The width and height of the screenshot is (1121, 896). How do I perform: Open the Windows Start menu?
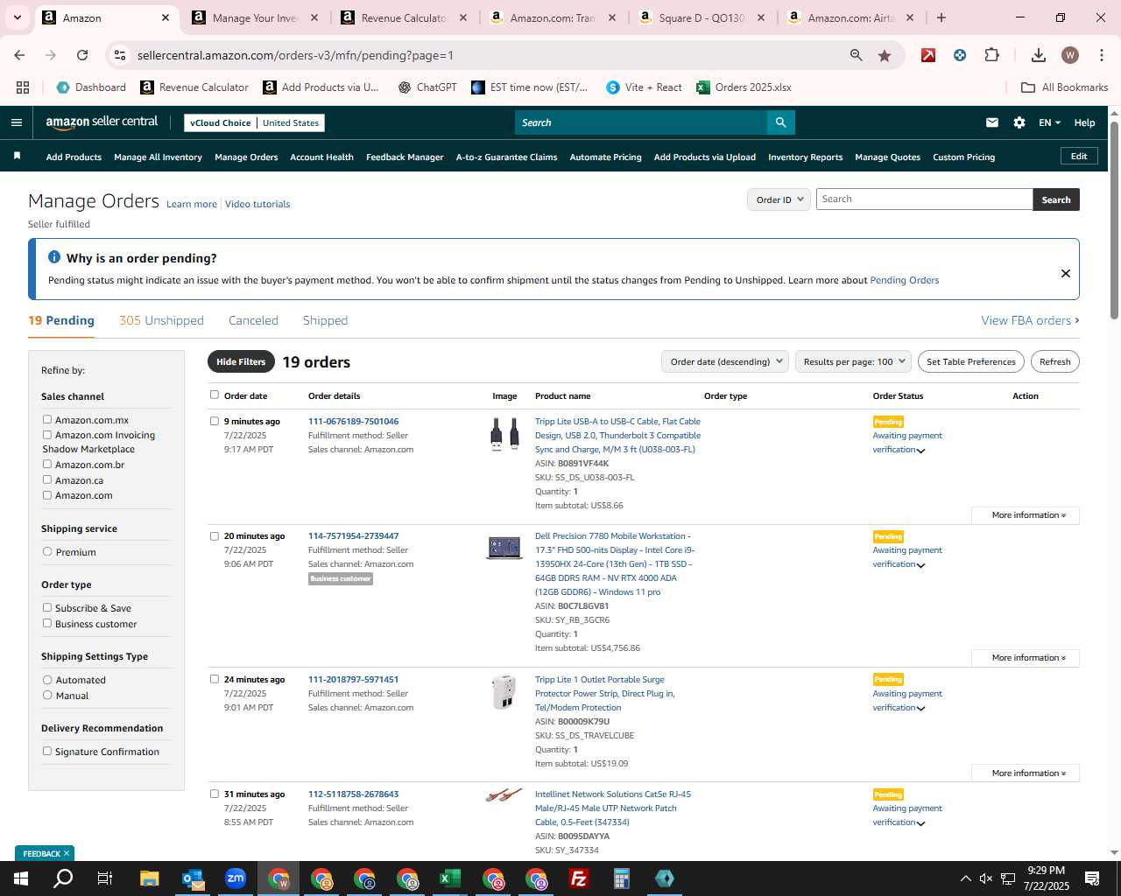coord(20,878)
